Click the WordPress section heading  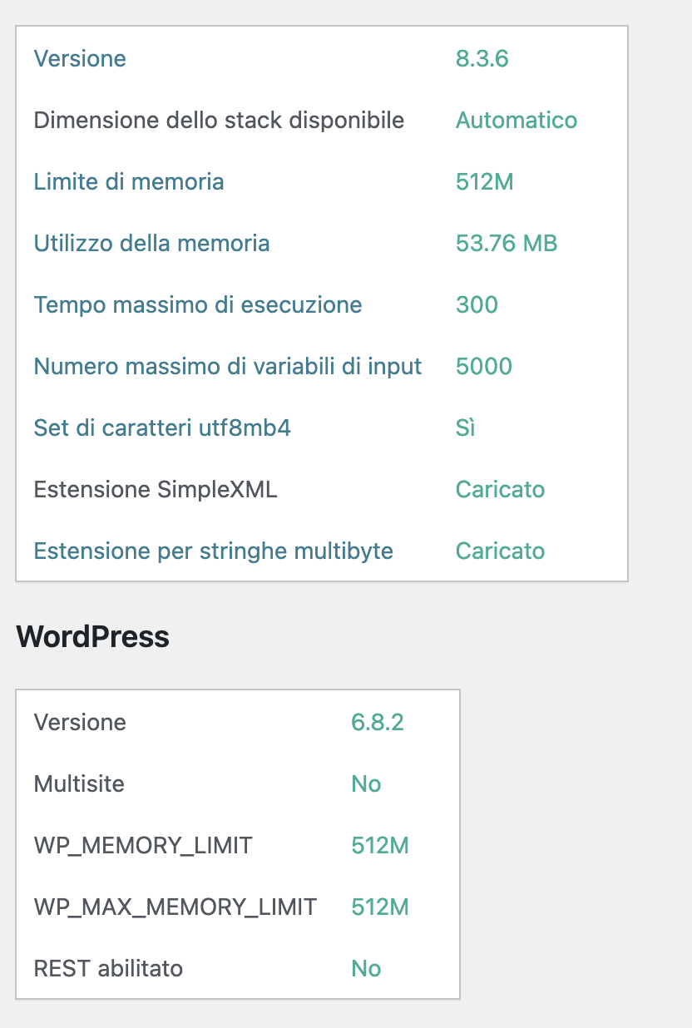(92, 637)
